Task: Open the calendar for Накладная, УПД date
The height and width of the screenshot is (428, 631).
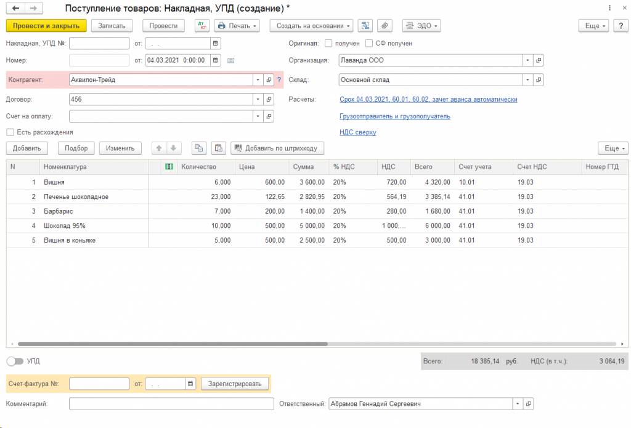Action: pos(215,44)
